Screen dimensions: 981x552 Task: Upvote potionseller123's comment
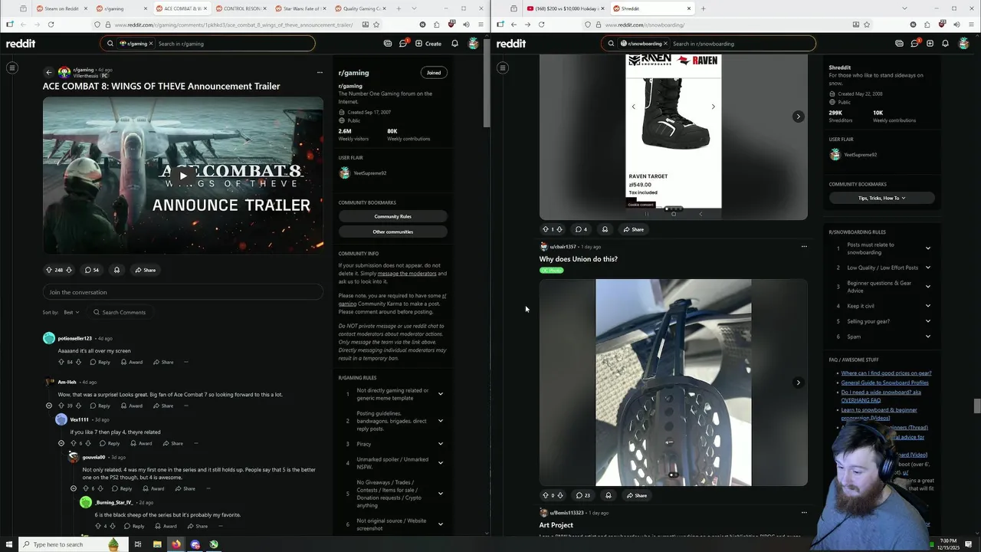[x=61, y=362]
